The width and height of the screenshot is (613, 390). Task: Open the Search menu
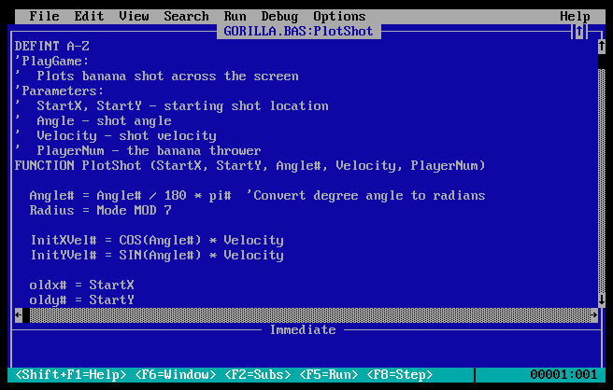pos(186,17)
